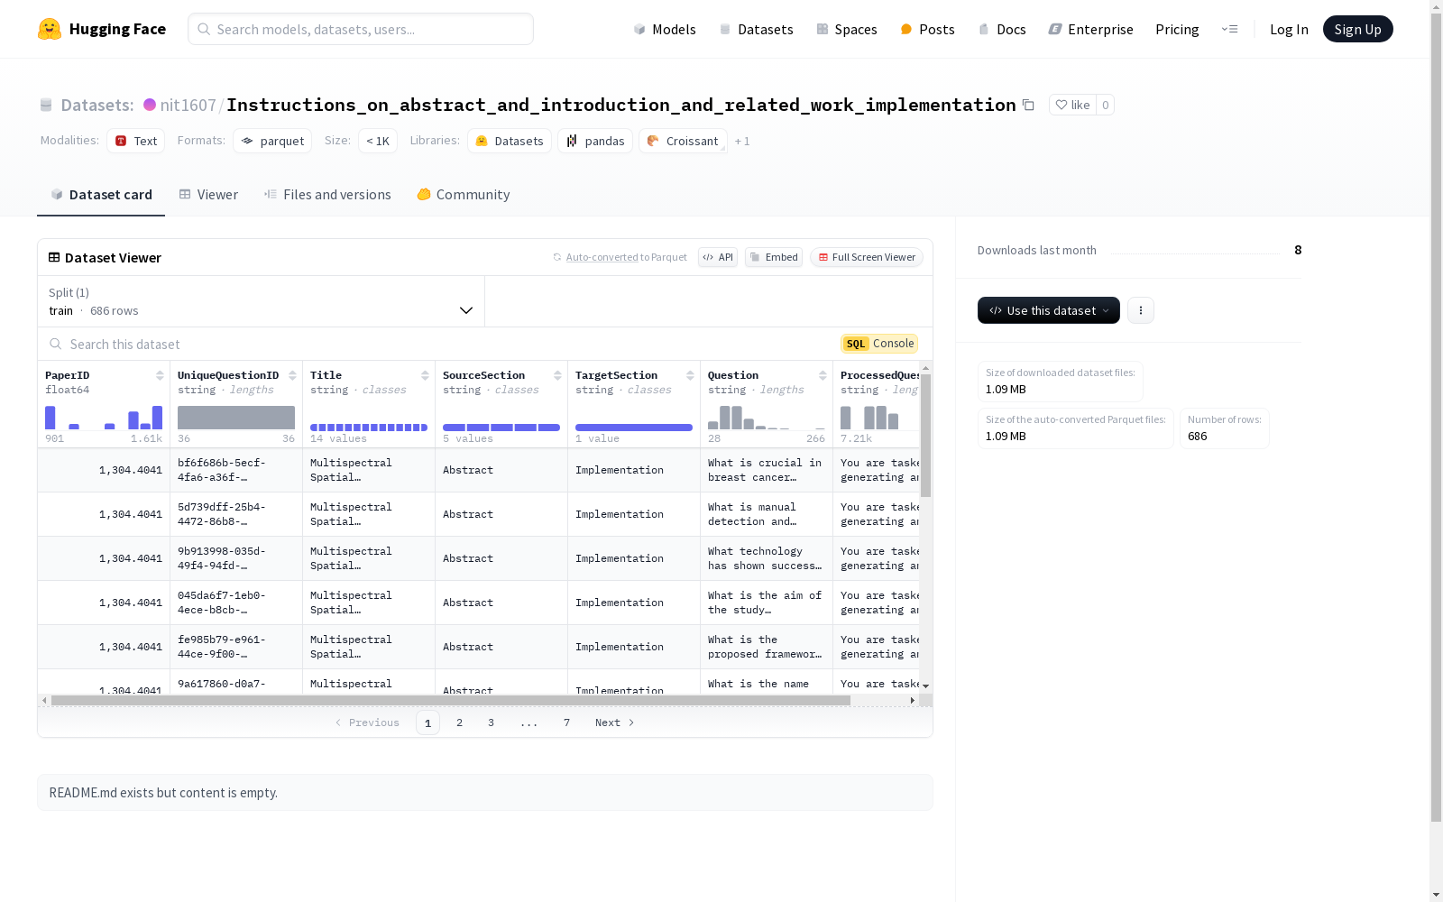Click the nit1607 user avatar

[x=150, y=105]
